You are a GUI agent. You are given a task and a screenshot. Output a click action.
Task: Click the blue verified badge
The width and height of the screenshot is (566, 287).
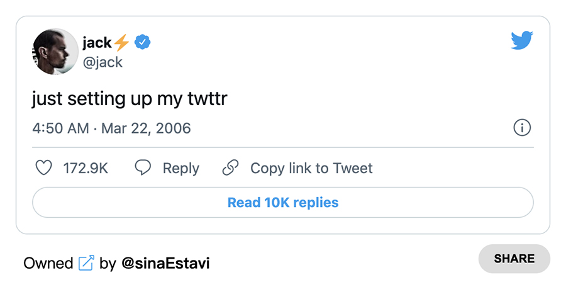point(143,43)
